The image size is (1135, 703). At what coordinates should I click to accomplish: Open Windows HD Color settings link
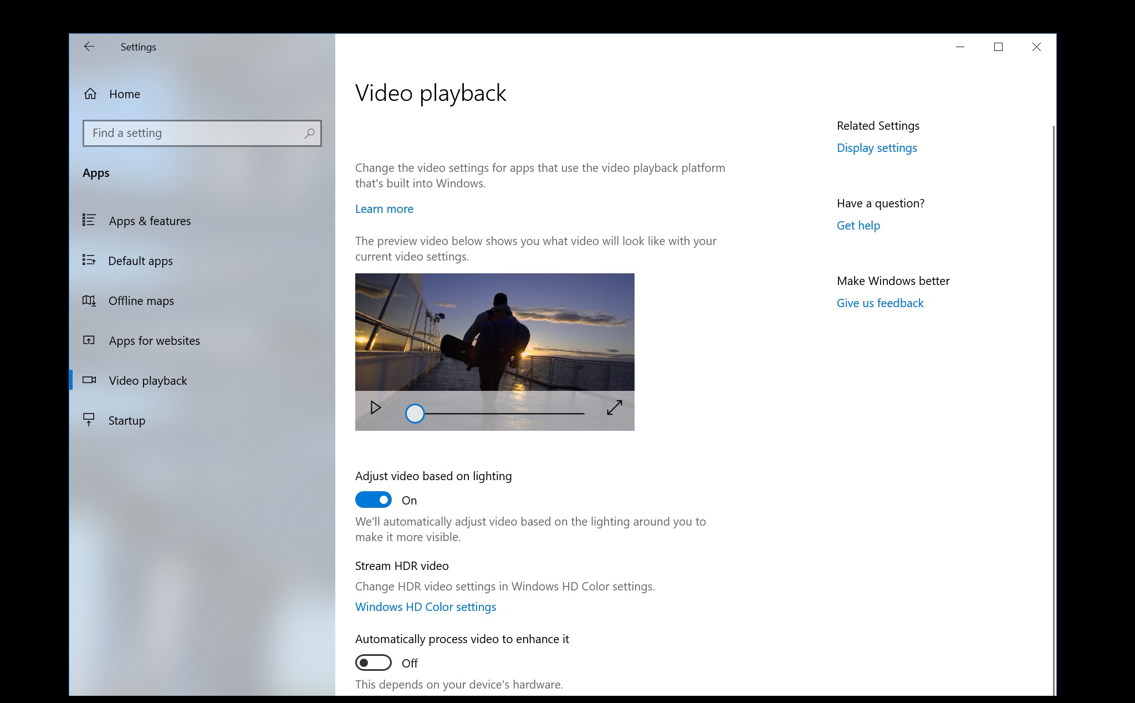coord(426,607)
